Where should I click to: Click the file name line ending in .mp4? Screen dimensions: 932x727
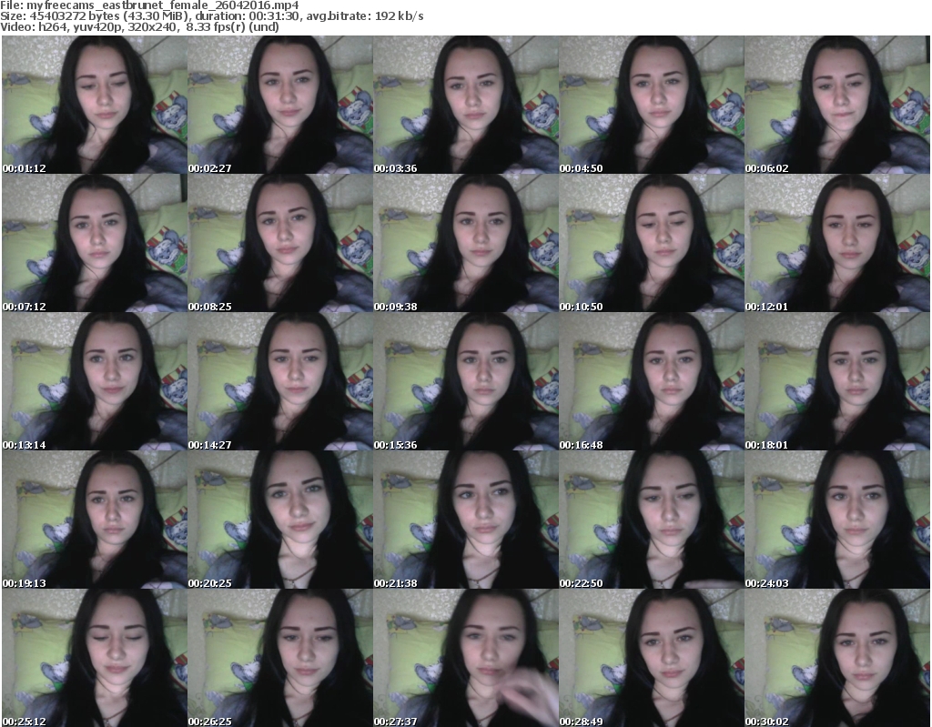click(x=150, y=5)
